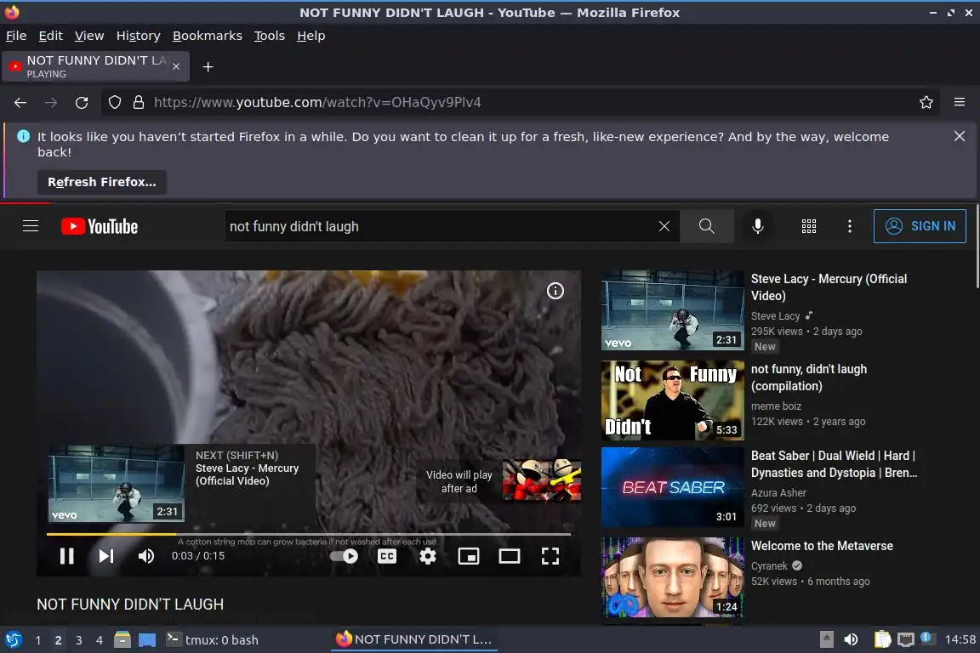Click the Azura Asher channel name
The image size is (980, 653).
[x=778, y=492]
